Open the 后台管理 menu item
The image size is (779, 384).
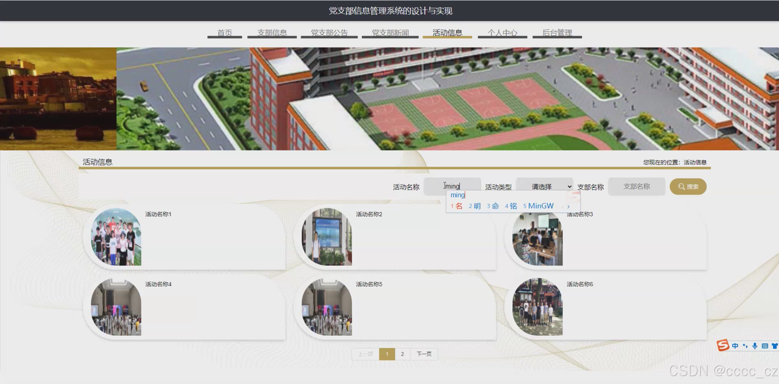pyautogui.click(x=557, y=33)
